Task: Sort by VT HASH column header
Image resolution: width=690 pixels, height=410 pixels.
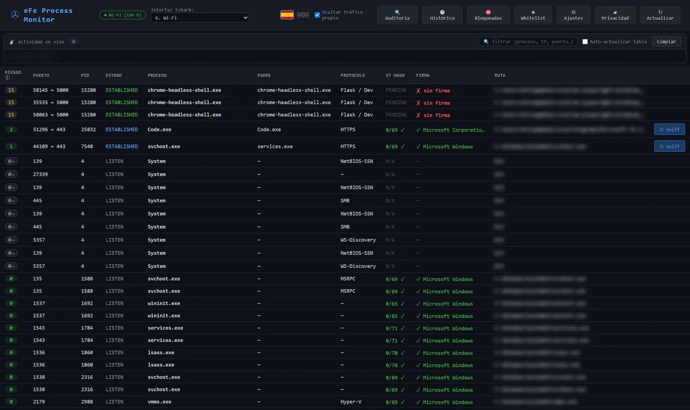Action: (x=395, y=75)
